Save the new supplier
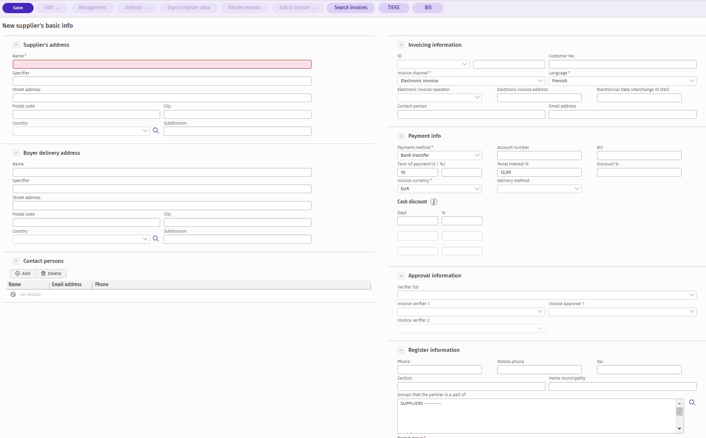This screenshot has width=706, height=438. 18,8
